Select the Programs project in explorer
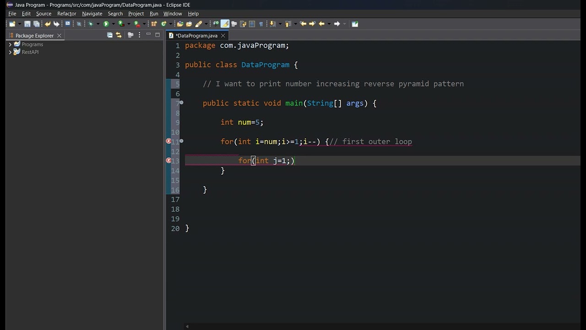This screenshot has width=586, height=330. pos(33,44)
